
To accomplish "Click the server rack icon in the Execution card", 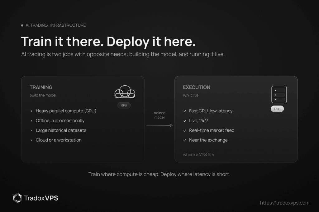I will [279, 94].
